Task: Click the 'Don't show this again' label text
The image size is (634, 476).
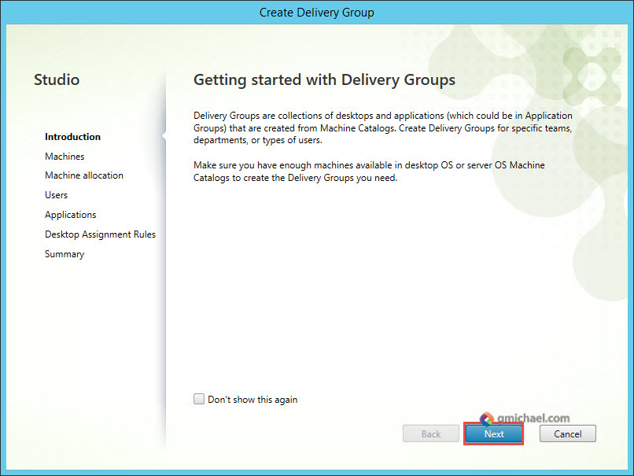Action: (252, 400)
